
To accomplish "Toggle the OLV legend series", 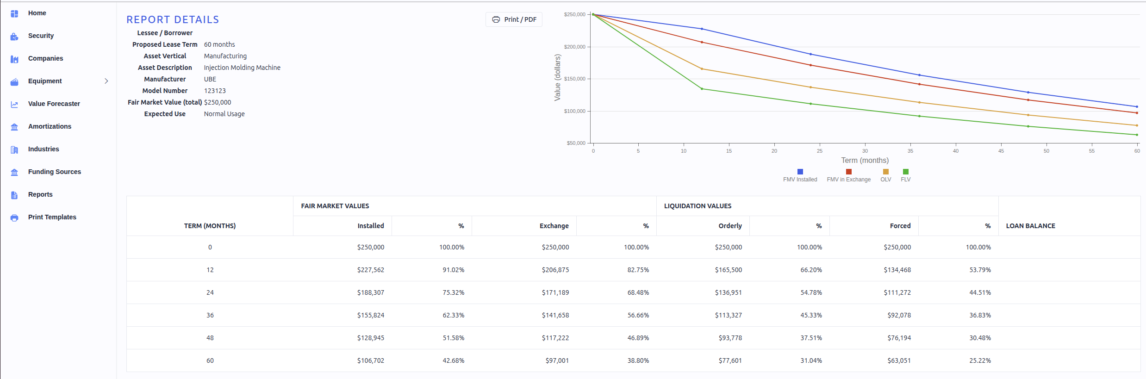I will pyautogui.click(x=885, y=175).
